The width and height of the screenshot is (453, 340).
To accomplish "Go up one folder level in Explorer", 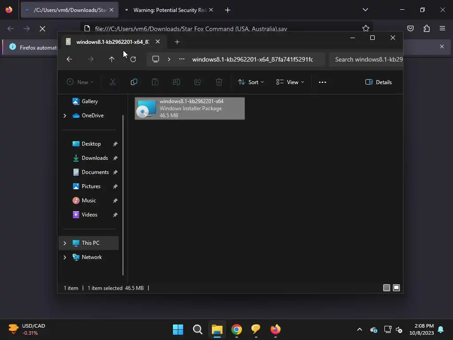I will coord(112,59).
